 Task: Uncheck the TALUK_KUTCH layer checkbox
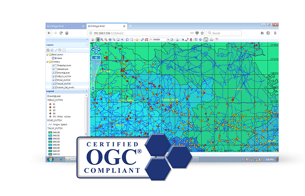56,84
